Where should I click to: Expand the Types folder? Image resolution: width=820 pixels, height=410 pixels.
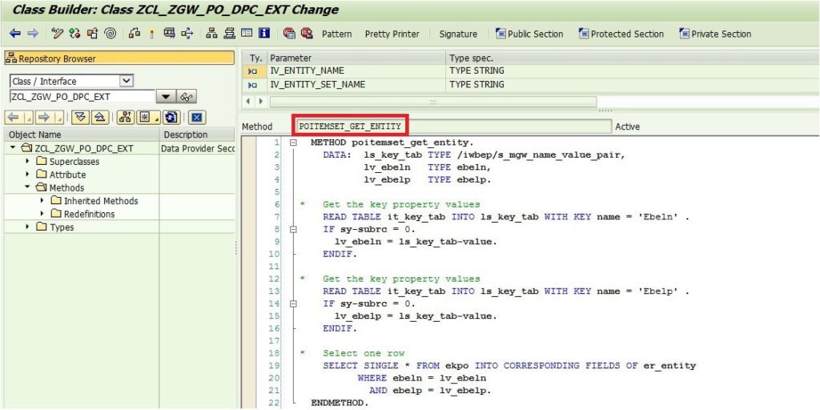coord(27,227)
